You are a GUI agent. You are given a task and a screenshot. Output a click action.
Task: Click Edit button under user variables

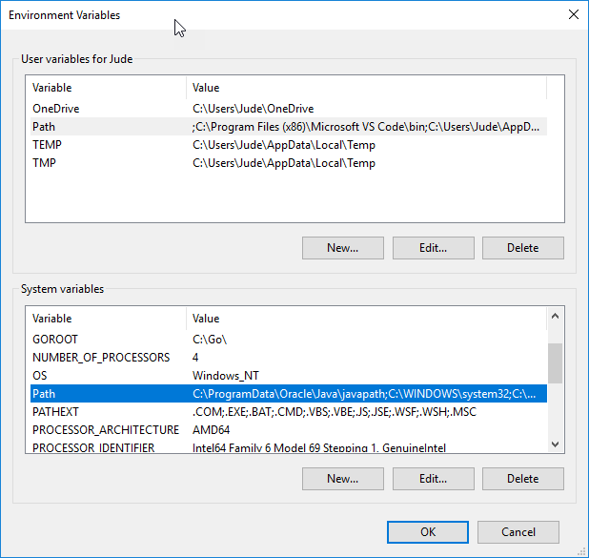(433, 248)
